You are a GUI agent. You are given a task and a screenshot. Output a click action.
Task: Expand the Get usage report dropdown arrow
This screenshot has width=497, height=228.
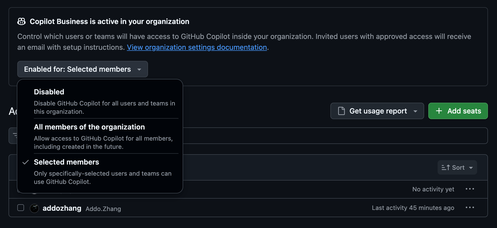coord(415,111)
